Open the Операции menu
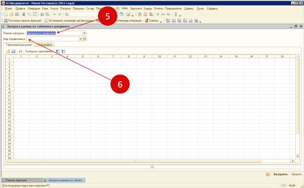The image size is (304, 188). click(x=34, y=9)
